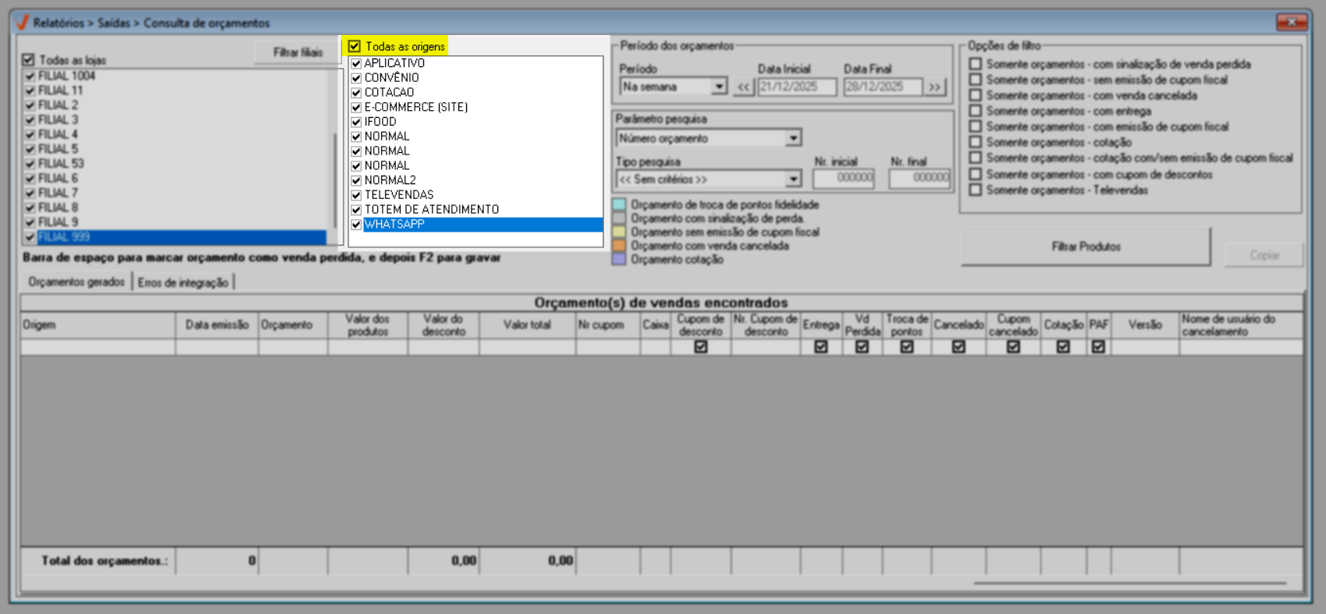Open the Período dropdown showing Na semana
Viewport: 1326px width, 614px height.
[x=718, y=87]
